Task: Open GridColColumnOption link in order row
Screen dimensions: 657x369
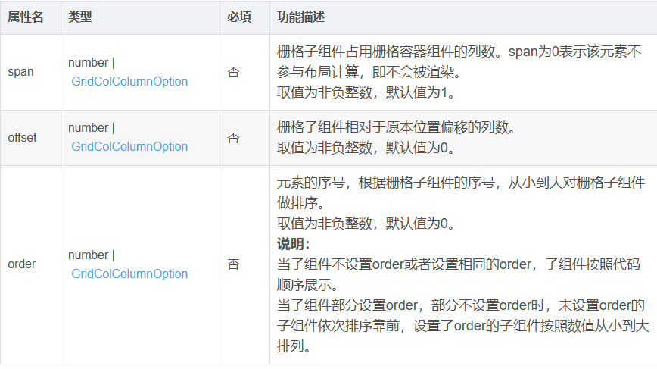Action: [x=129, y=274]
